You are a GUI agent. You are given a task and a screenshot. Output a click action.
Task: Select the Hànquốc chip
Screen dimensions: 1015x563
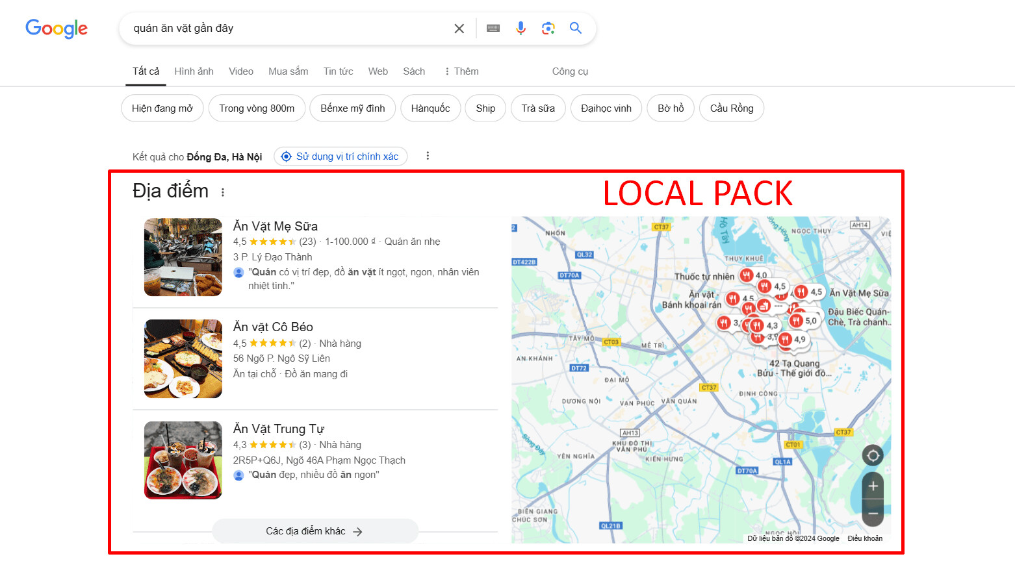tap(430, 108)
